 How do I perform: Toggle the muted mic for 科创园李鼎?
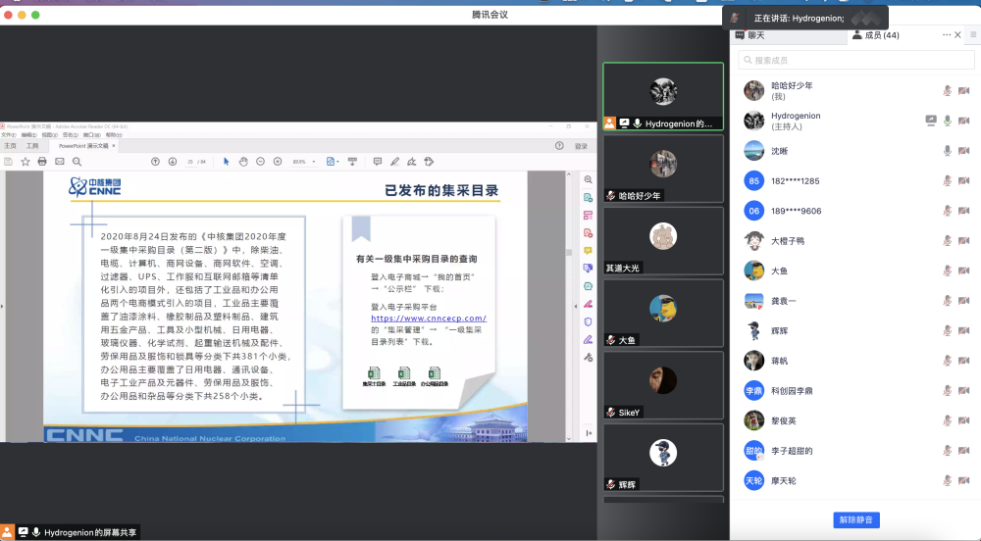coord(948,390)
